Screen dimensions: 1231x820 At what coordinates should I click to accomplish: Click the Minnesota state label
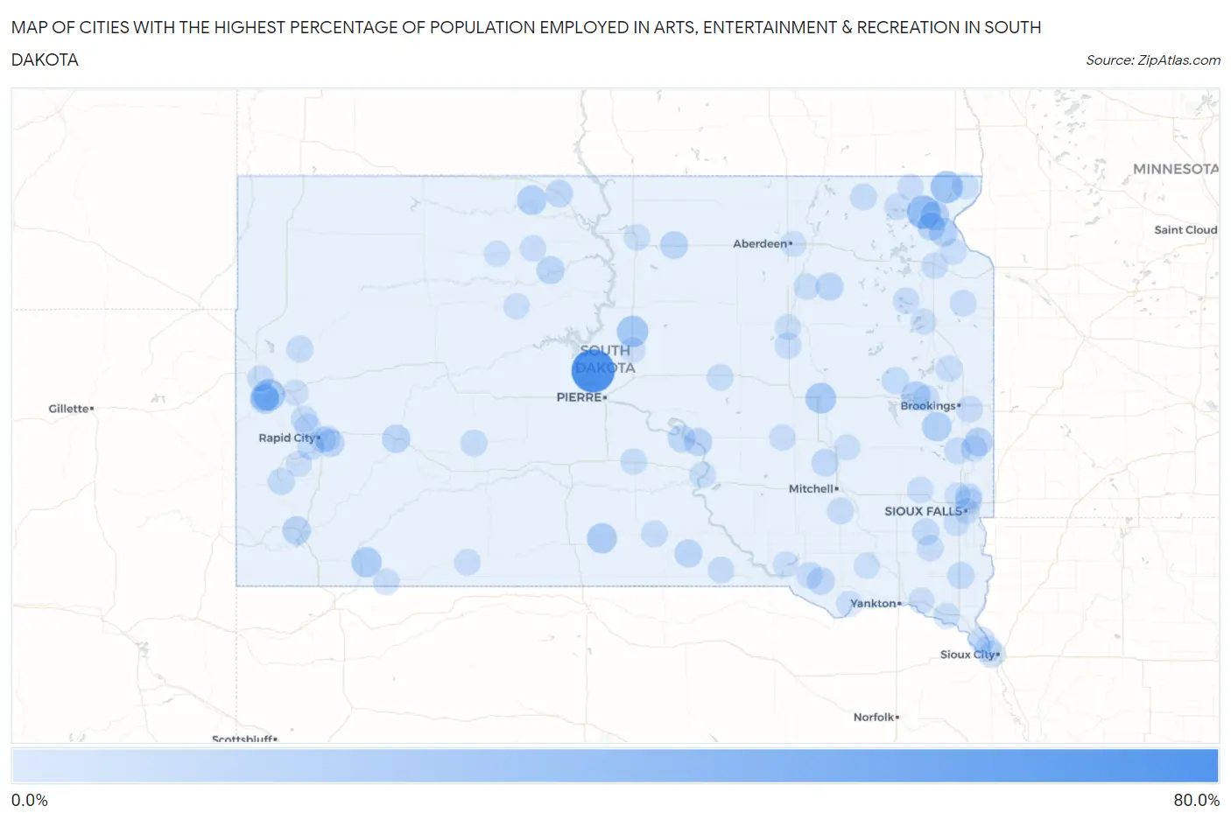coord(1175,169)
